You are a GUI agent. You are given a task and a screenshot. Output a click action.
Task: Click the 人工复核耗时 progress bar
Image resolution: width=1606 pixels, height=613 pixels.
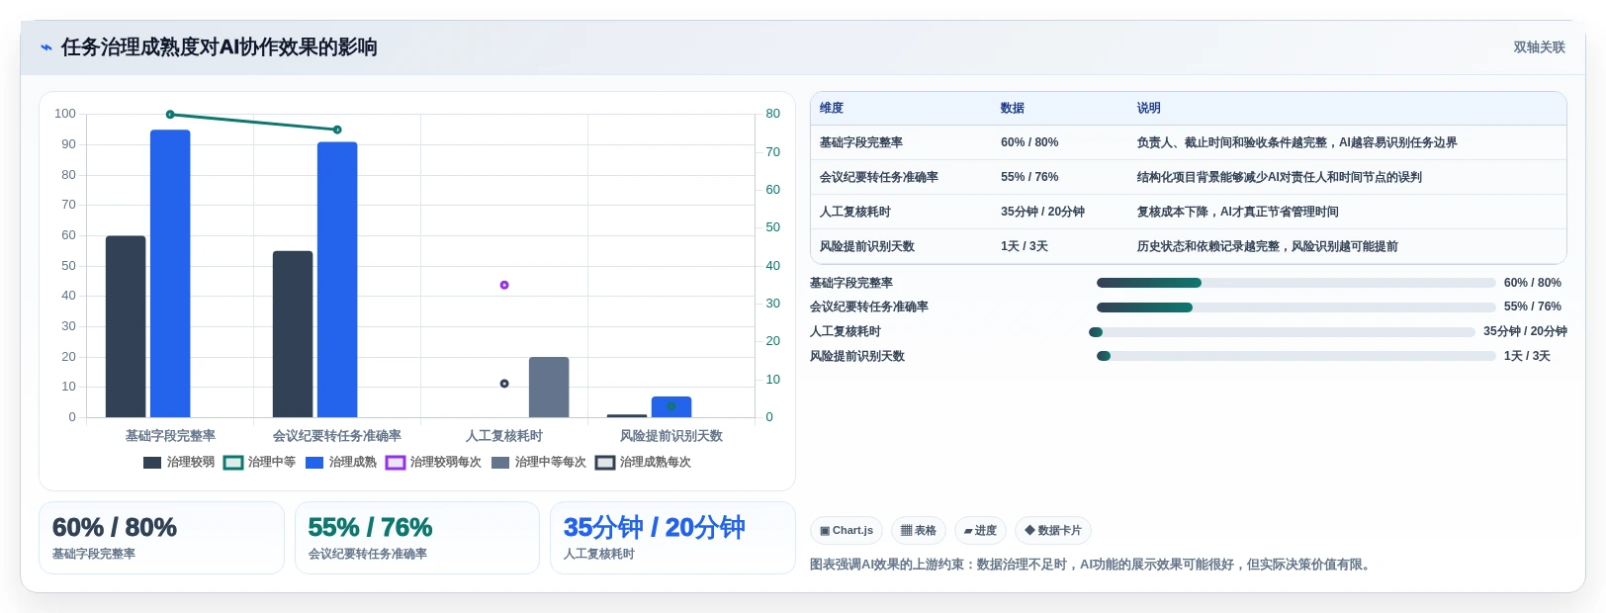[x=1282, y=332]
